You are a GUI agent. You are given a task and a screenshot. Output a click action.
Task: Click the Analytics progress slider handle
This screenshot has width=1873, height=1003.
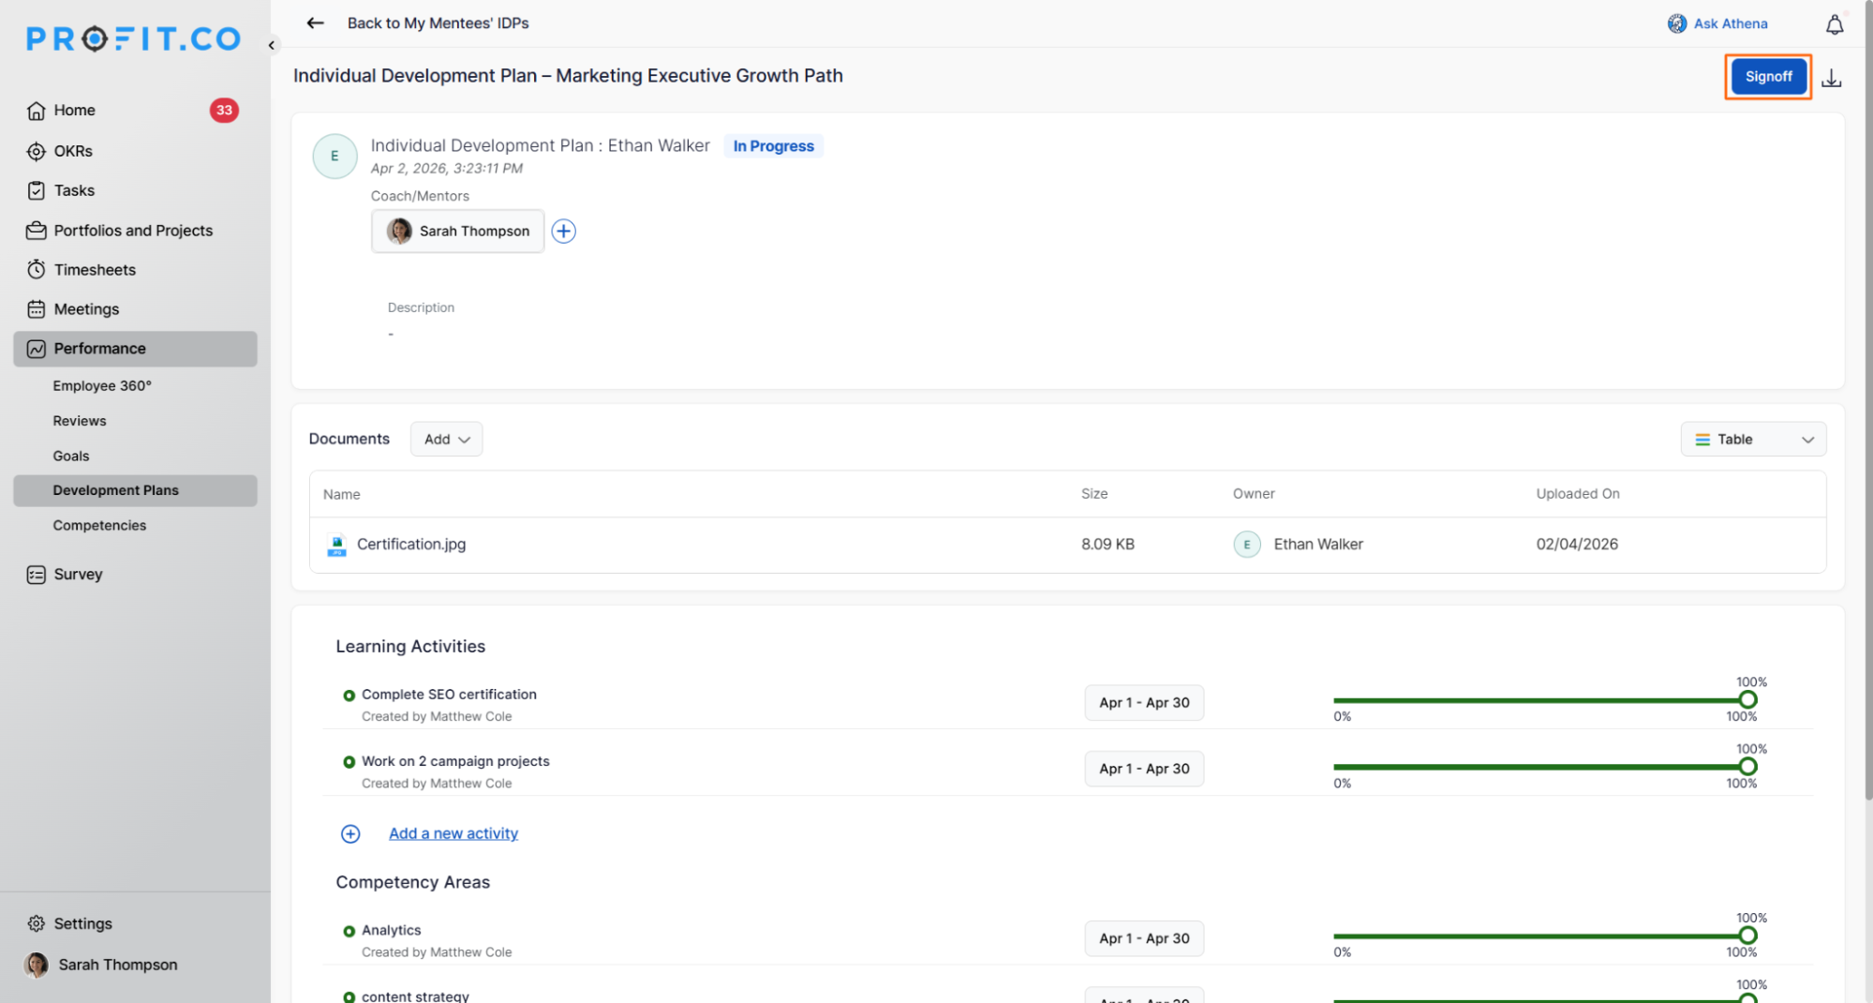pos(1747,936)
